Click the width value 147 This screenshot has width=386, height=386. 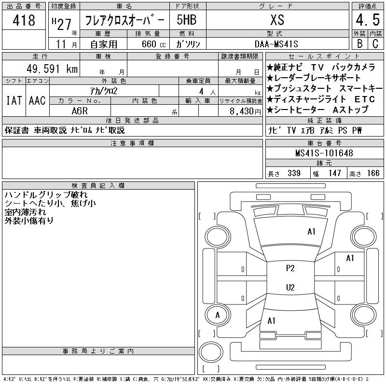click(x=334, y=173)
